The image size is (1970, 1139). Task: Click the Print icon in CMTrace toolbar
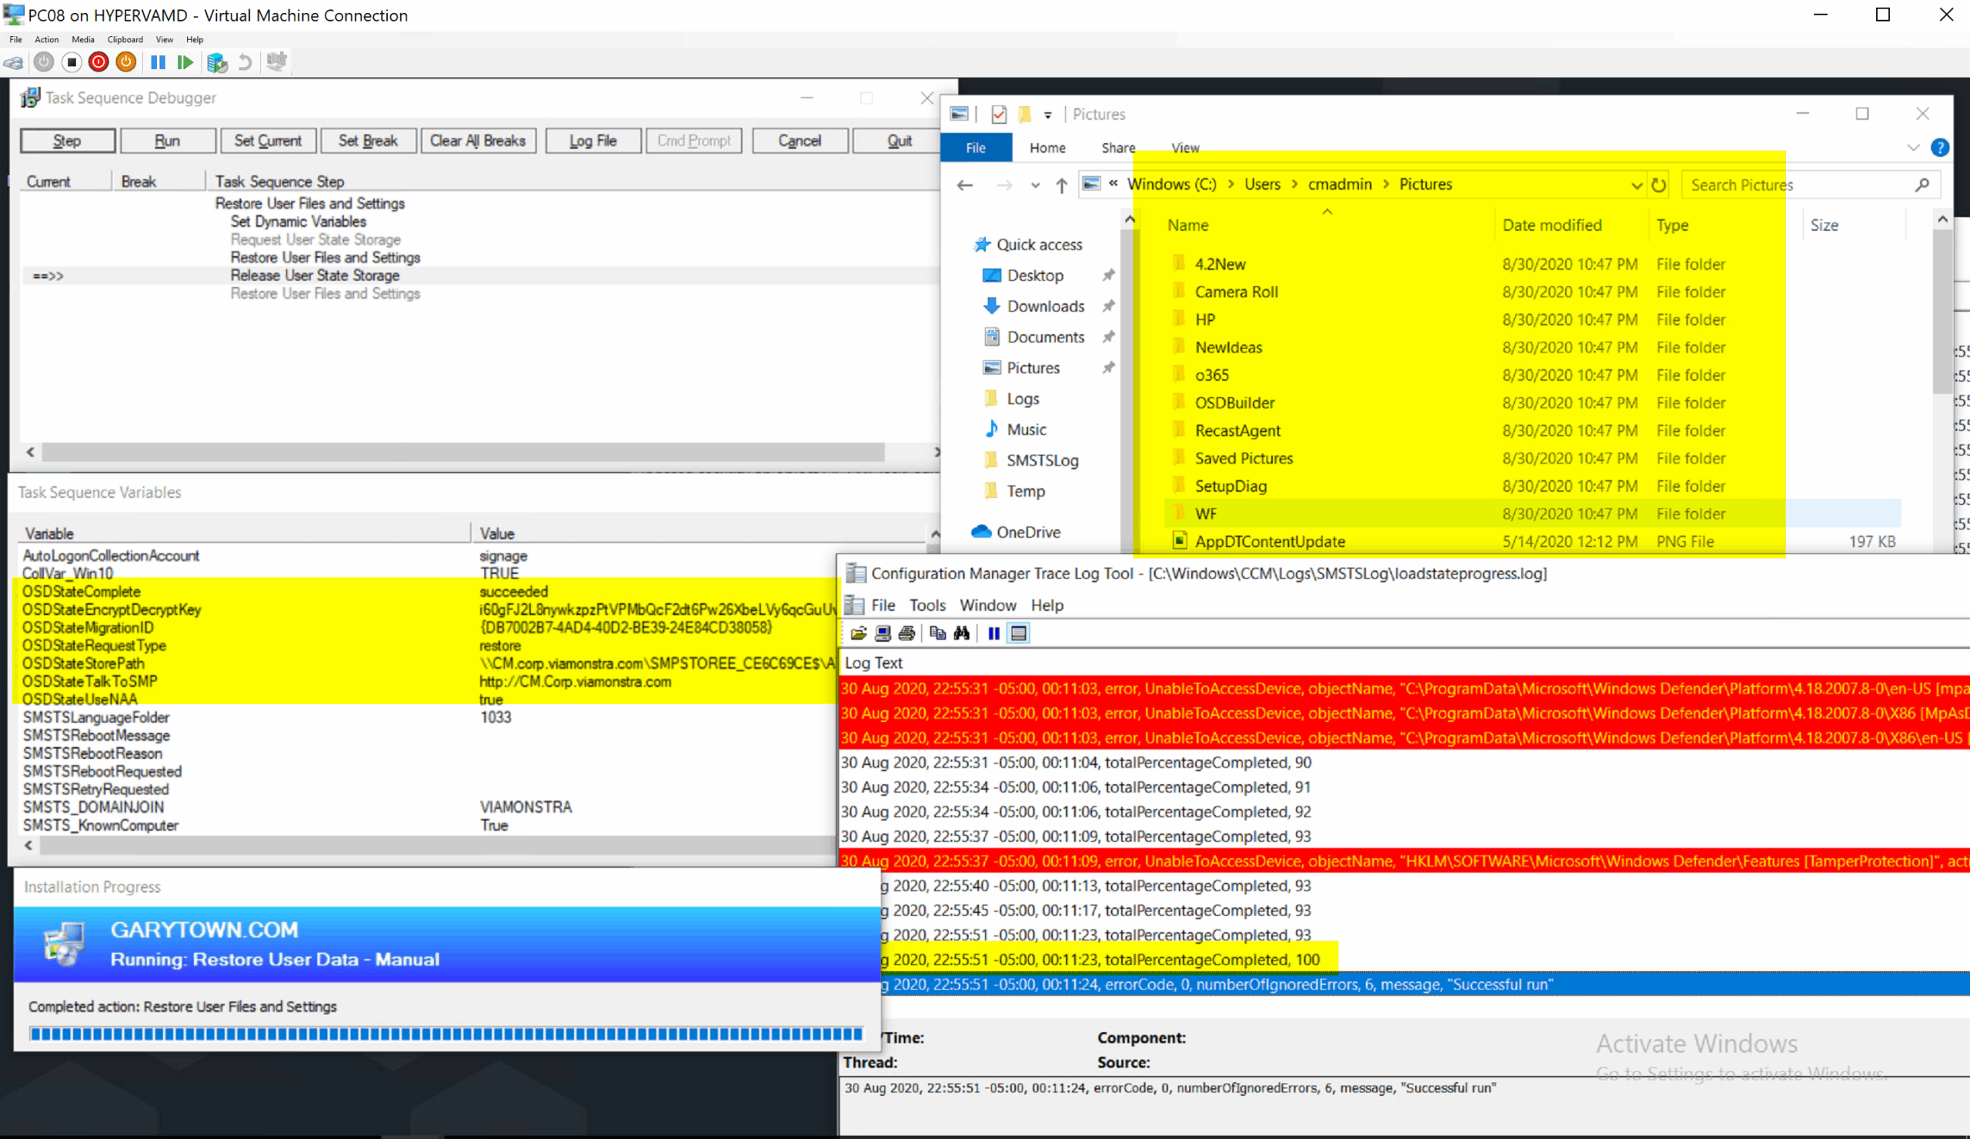907,633
